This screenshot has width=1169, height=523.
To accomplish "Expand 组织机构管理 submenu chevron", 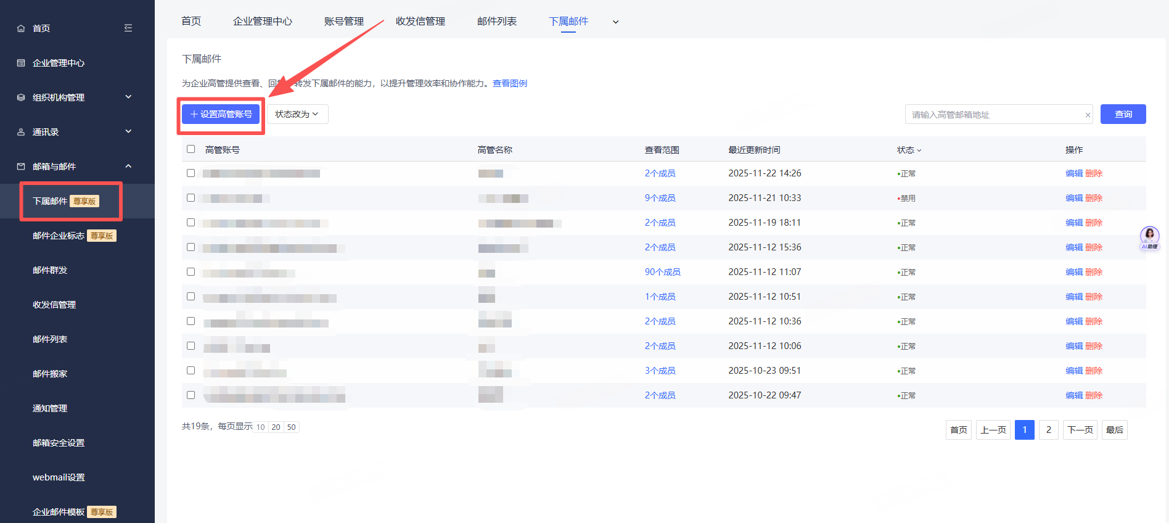I will (x=128, y=97).
